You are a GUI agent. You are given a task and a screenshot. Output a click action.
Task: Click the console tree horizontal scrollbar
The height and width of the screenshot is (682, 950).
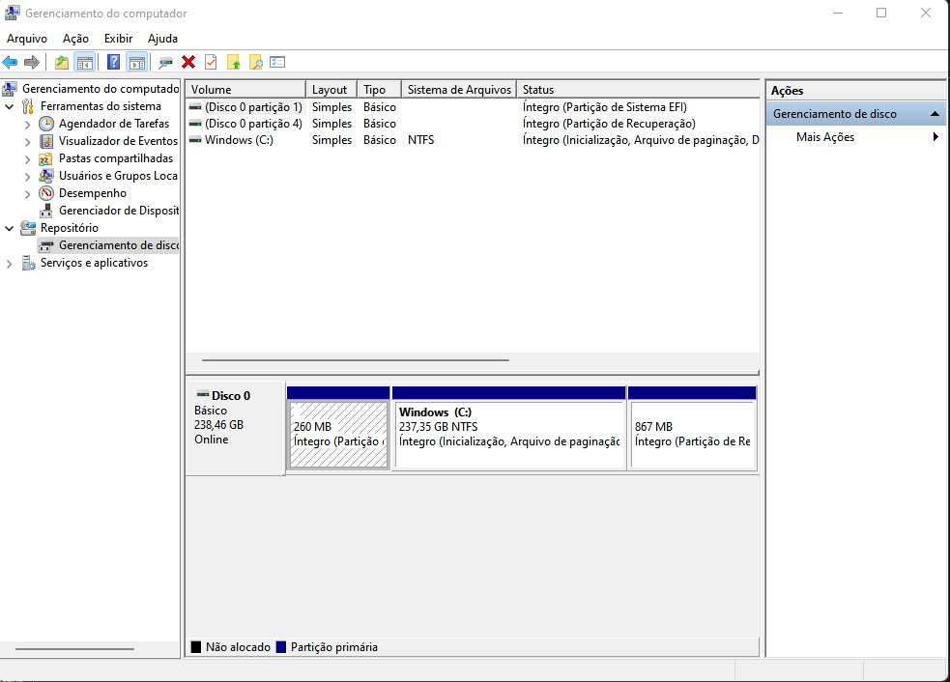(74, 649)
